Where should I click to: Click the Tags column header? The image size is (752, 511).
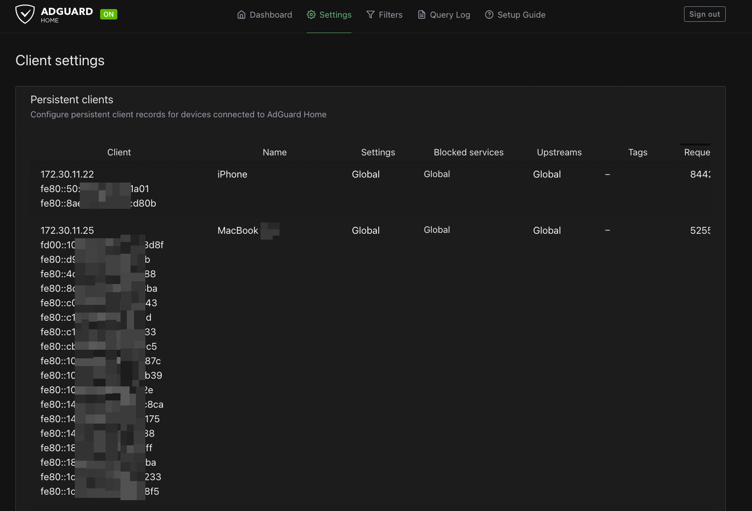(x=637, y=153)
